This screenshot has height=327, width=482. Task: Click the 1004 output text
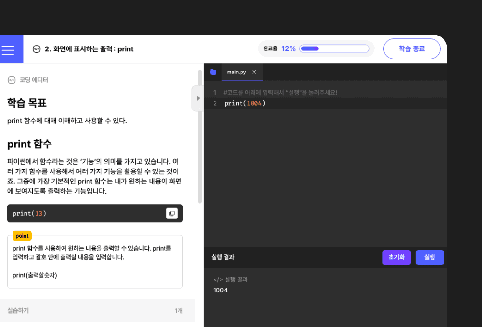220,290
